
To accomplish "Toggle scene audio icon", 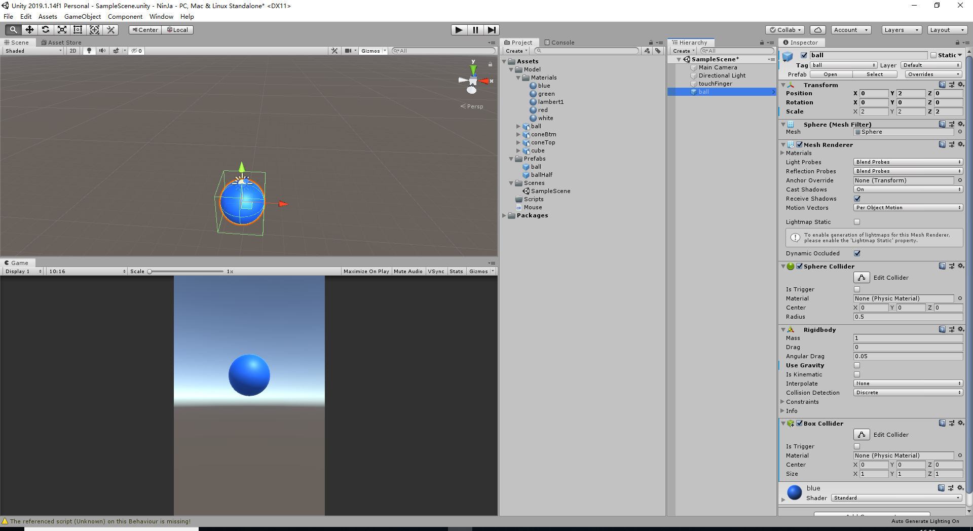I will 102,51.
